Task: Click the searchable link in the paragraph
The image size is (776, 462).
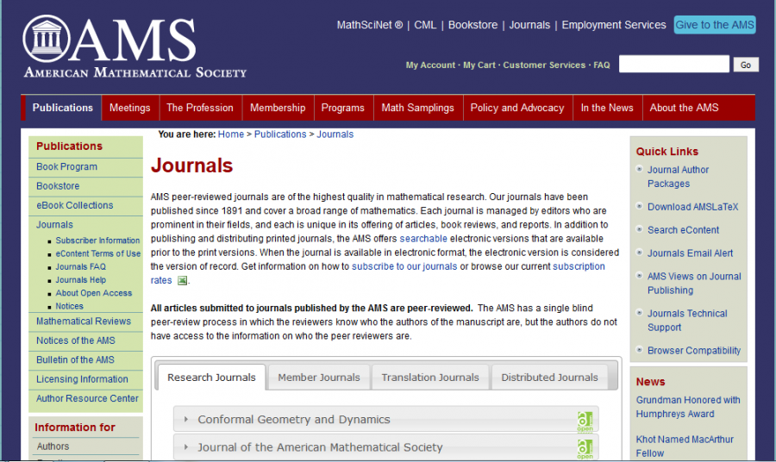Action: 423,239
